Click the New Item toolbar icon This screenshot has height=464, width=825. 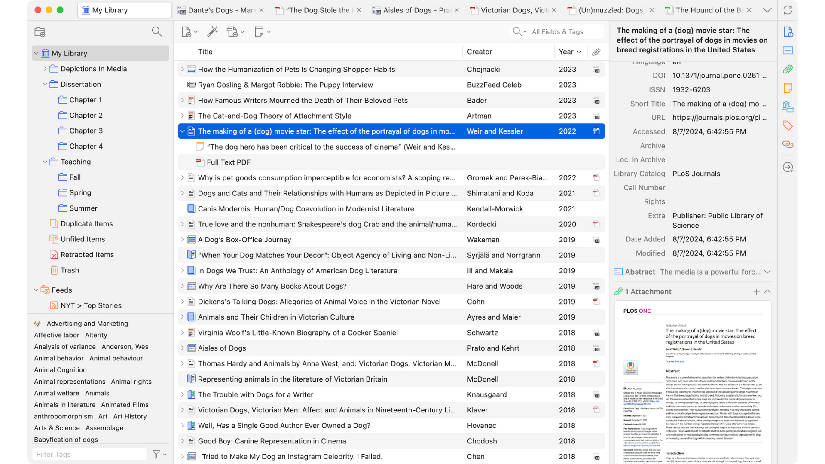click(x=186, y=32)
